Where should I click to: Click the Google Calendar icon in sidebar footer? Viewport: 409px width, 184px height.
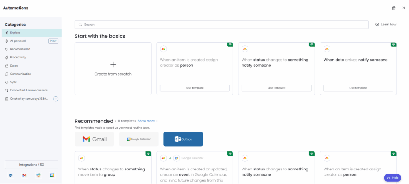(x=52, y=175)
